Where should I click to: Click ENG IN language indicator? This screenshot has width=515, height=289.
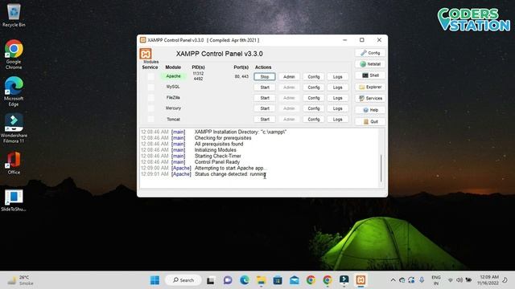pyautogui.click(x=436, y=280)
